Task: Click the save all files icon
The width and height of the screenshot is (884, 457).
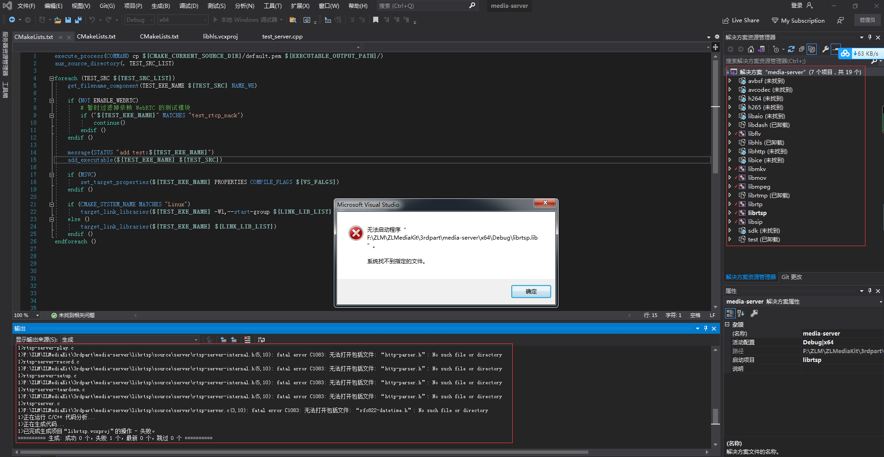Action: click(x=78, y=20)
